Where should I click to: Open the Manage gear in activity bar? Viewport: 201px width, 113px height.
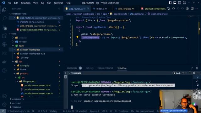(x=4, y=105)
